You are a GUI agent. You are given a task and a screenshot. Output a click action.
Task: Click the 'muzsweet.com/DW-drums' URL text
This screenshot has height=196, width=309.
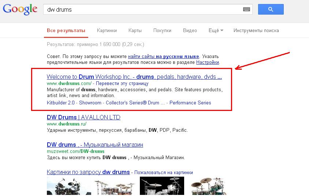click(75, 151)
